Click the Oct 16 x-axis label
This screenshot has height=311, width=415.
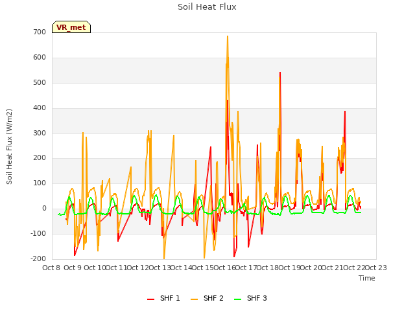[x=224, y=268]
